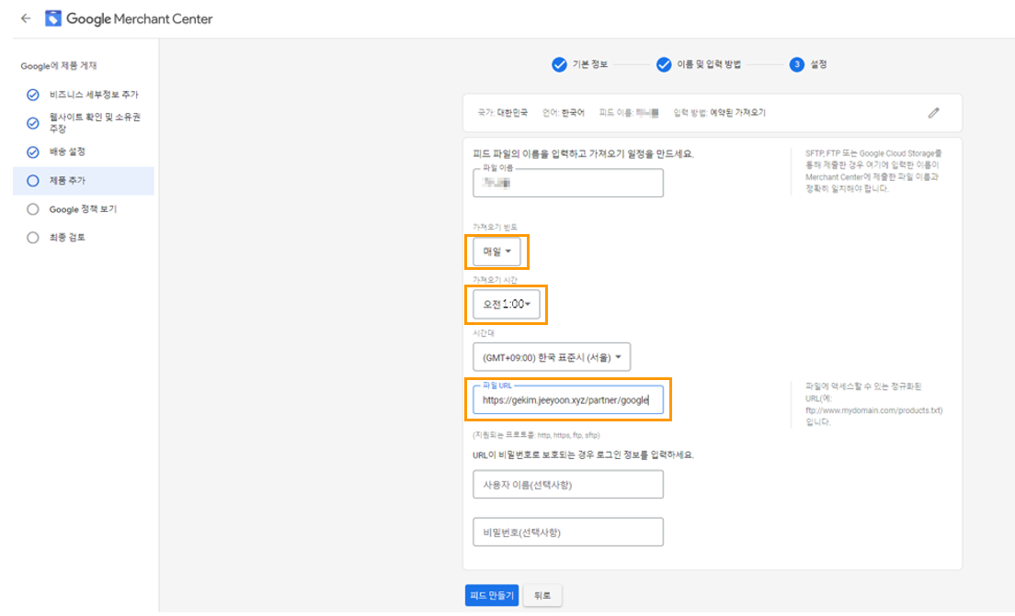Screen dimensions: 1015x616
Task: Click the Google Merchant Center logo icon
Action: click(x=53, y=18)
